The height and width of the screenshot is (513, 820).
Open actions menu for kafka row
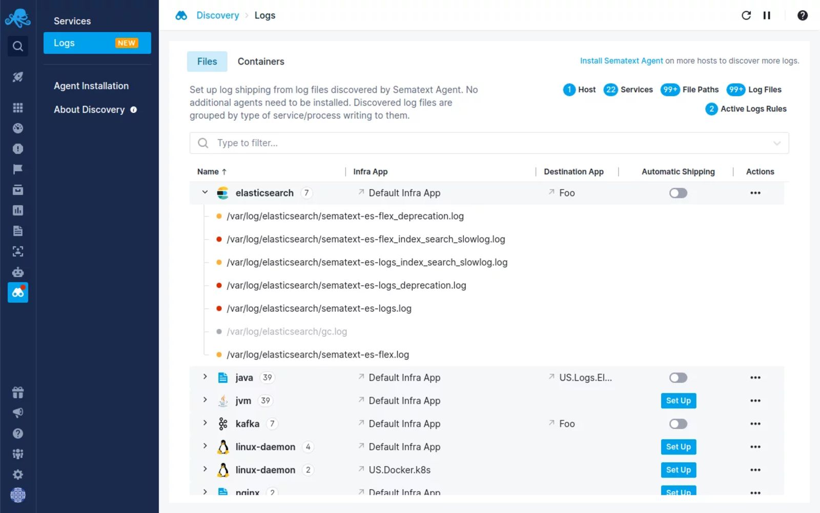tap(755, 424)
